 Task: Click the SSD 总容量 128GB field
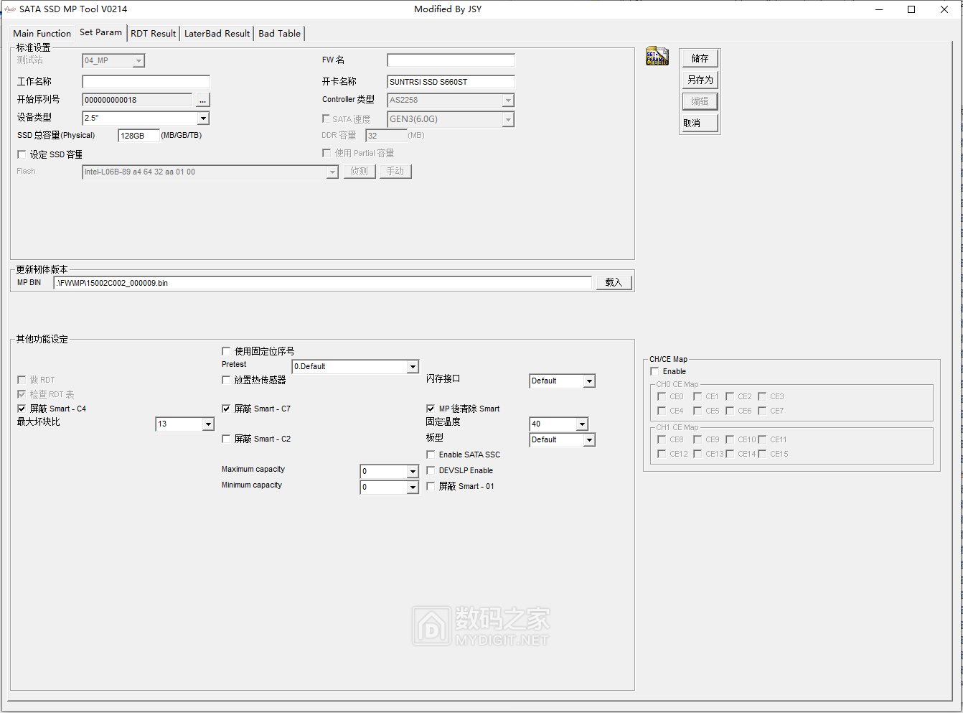[138, 136]
